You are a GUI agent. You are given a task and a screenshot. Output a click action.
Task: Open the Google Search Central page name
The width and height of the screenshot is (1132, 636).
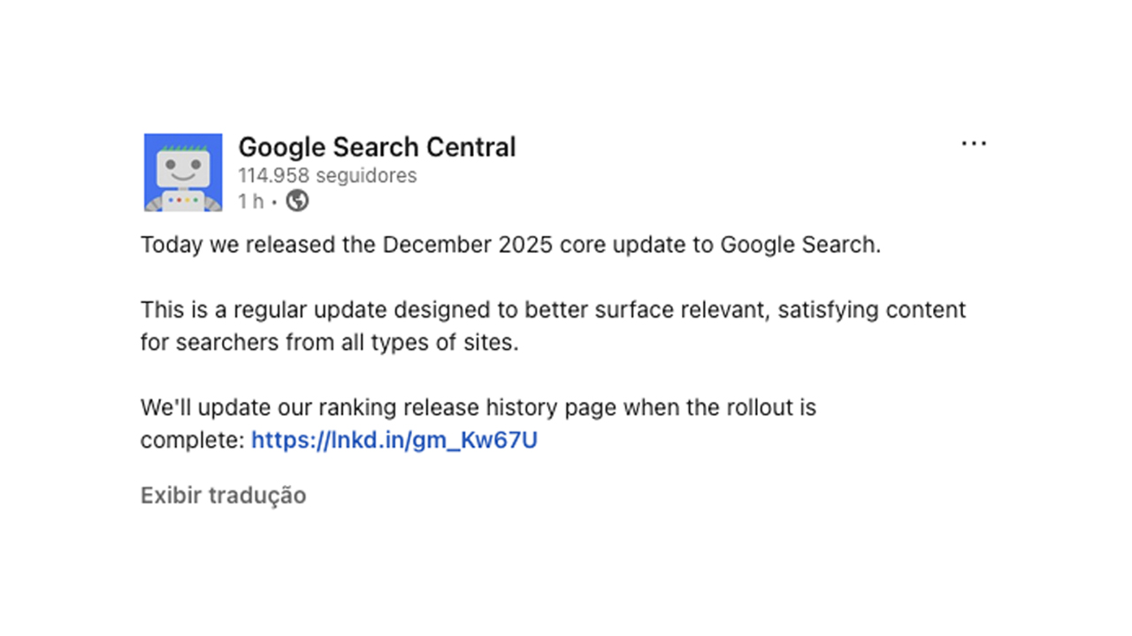pyautogui.click(x=377, y=147)
